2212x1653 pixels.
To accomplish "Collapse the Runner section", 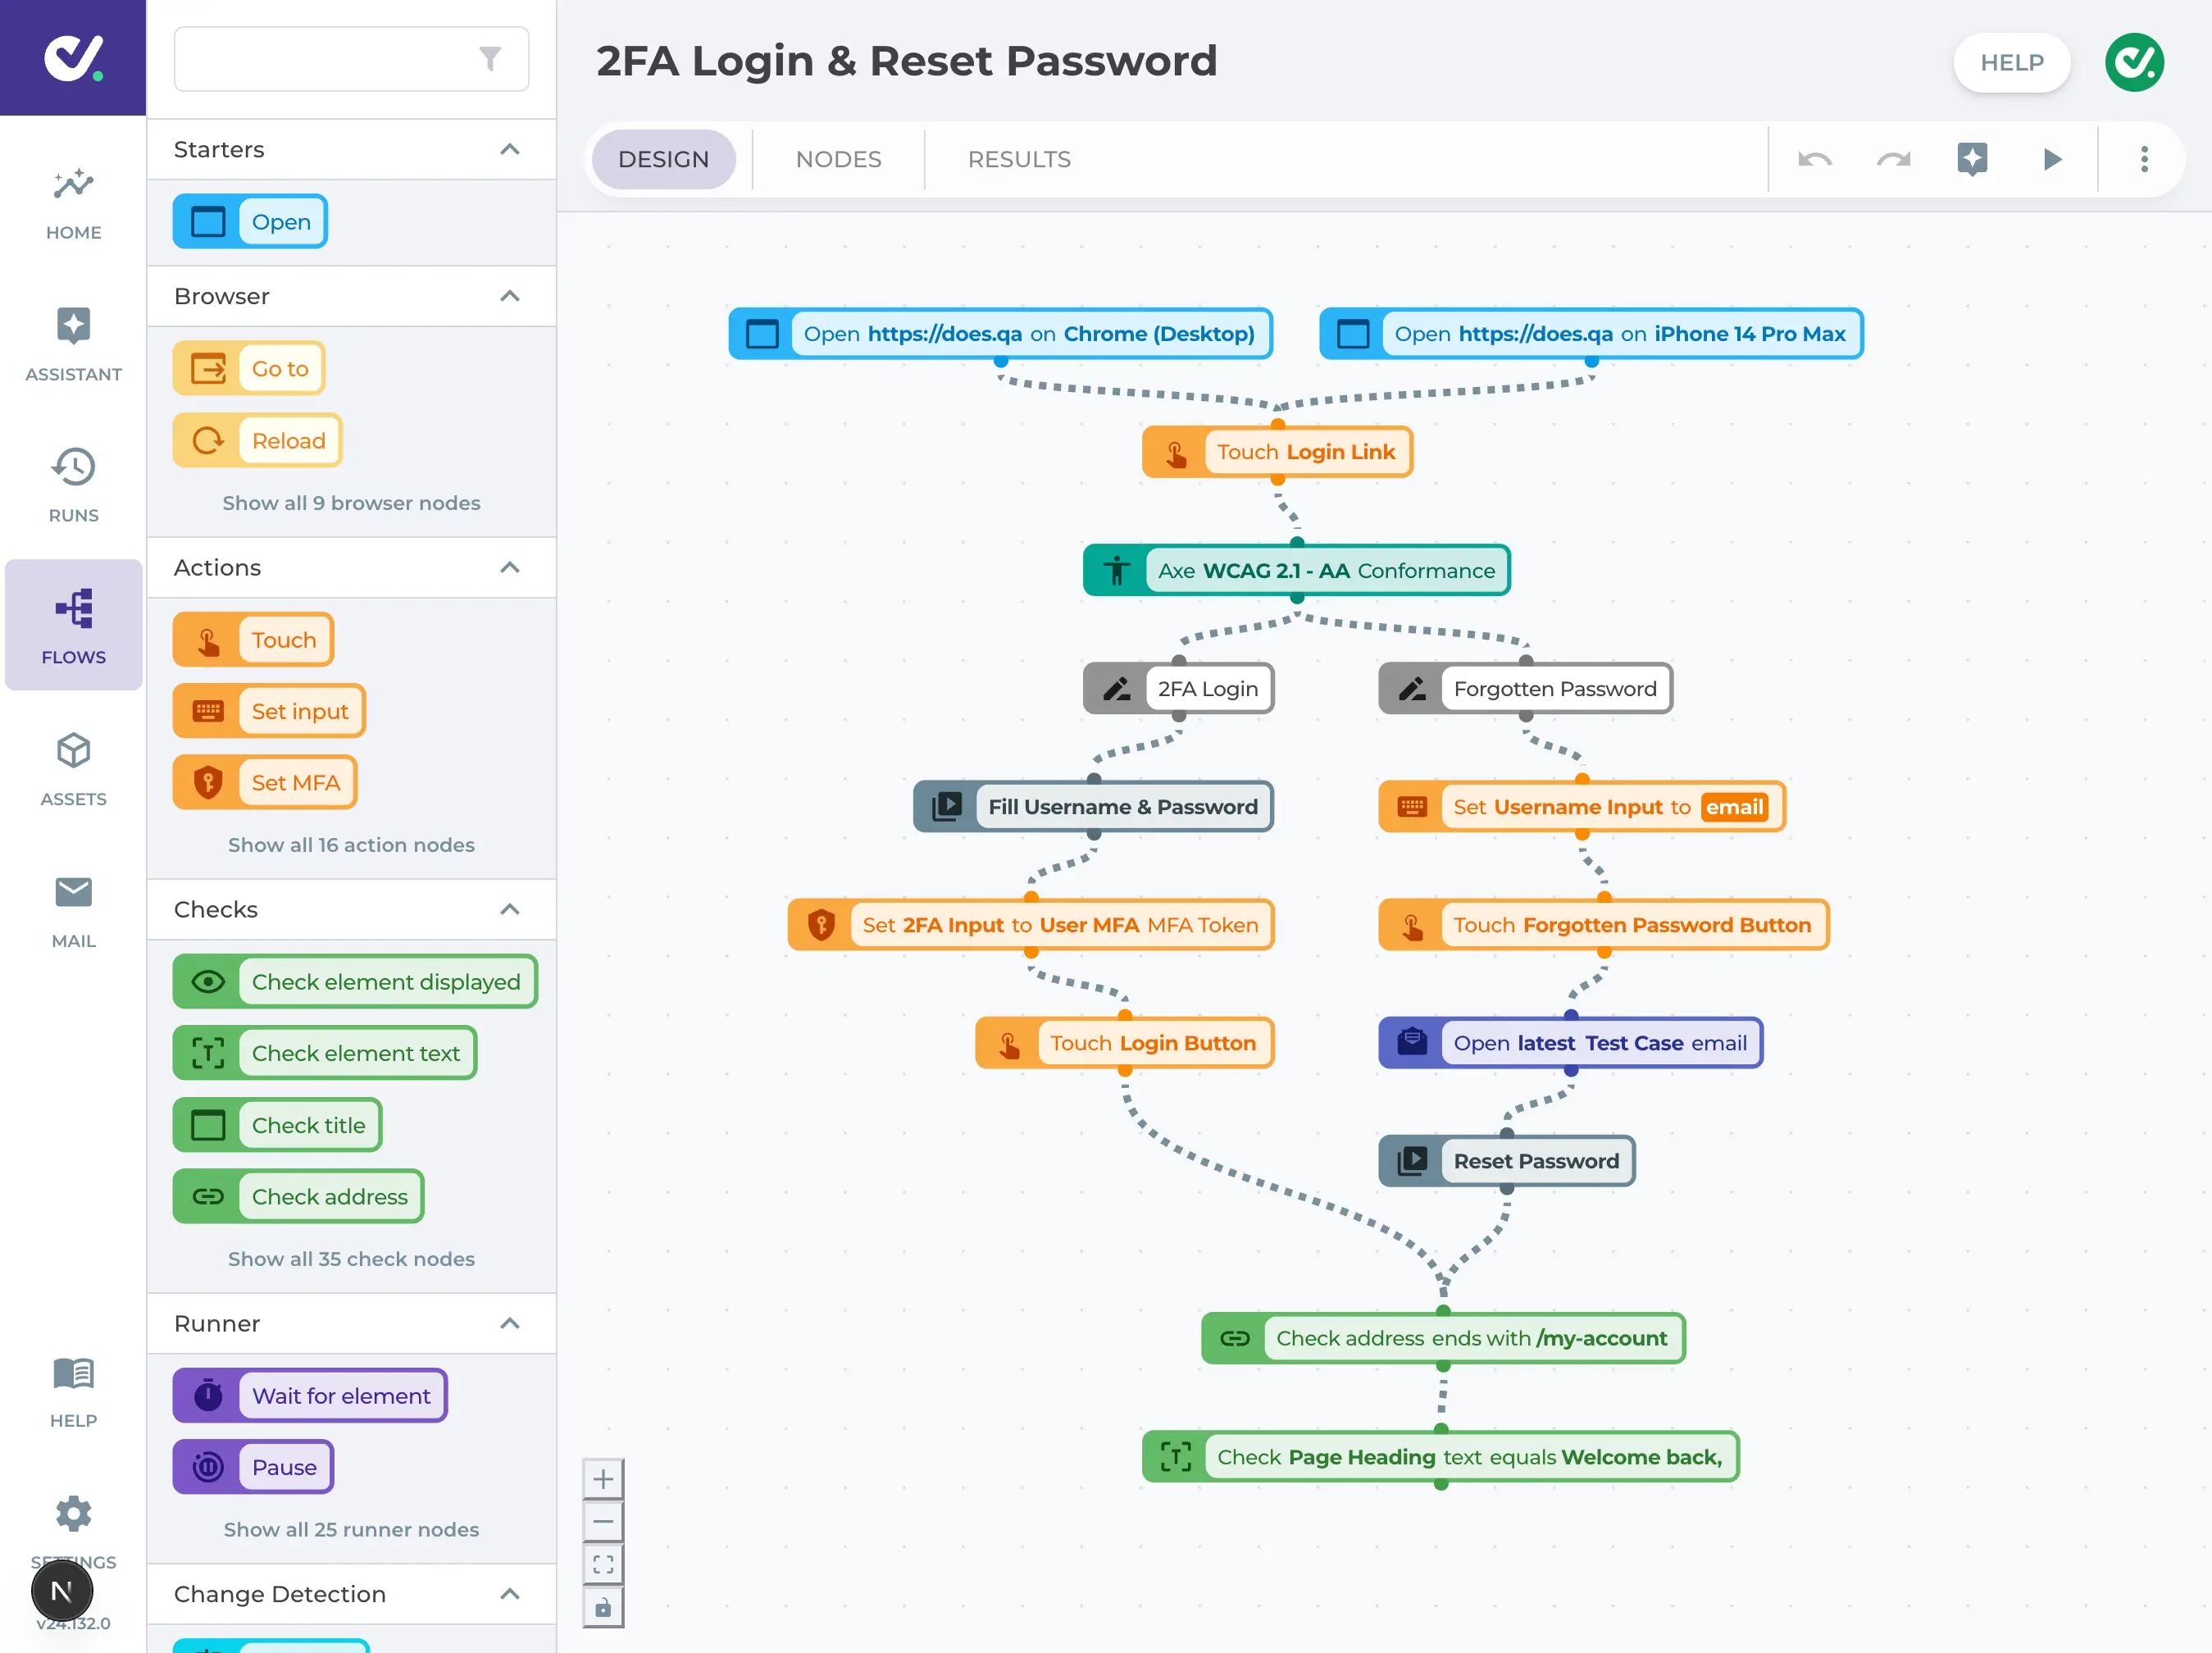I will [510, 1323].
